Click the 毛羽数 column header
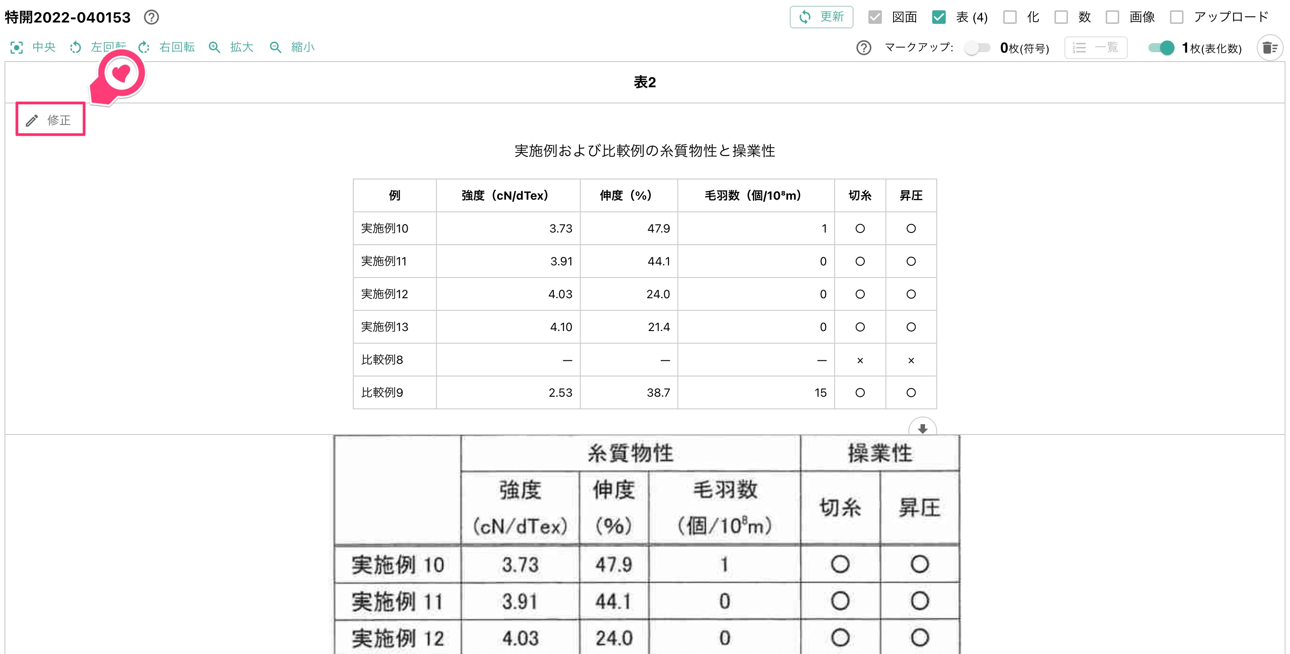Viewport: 1290px width, 654px height. (x=756, y=196)
